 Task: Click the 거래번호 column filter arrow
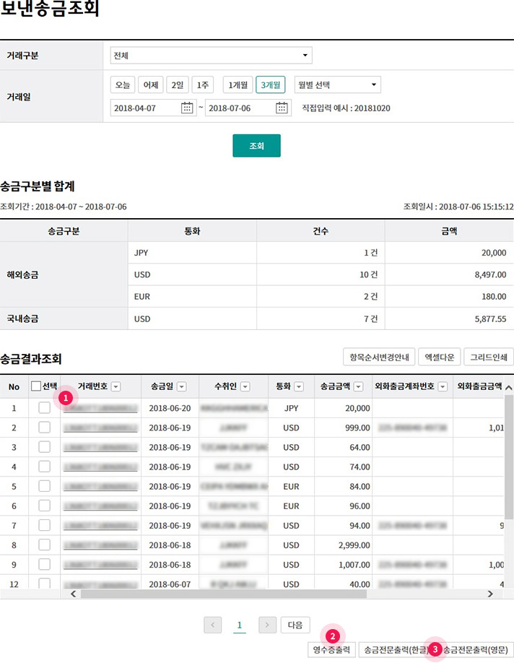[116, 387]
